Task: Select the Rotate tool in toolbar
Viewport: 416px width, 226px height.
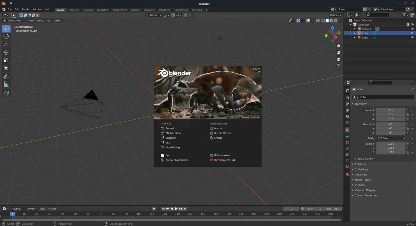Action: (x=6, y=53)
